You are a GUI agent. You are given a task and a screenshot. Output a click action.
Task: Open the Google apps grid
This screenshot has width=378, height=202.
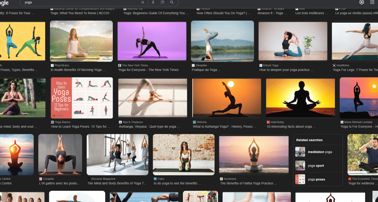[372, 3]
